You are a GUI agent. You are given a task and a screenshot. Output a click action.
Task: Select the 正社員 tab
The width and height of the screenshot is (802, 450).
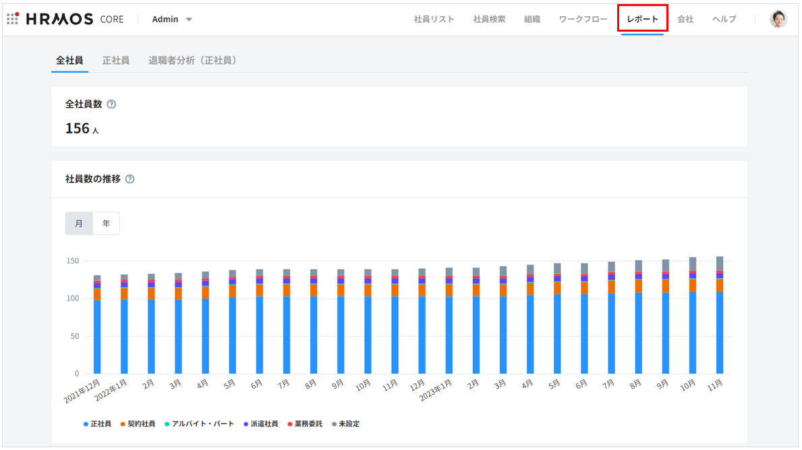(115, 61)
